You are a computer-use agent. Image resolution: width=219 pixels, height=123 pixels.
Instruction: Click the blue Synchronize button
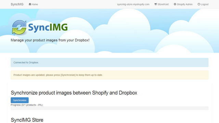click(x=20, y=100)
